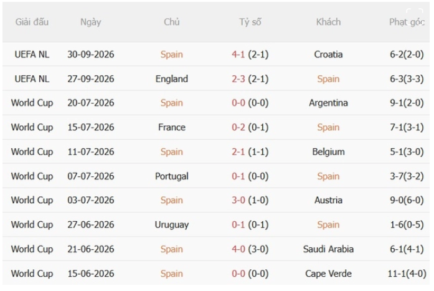Click the 2-3 score against England
Image resolution: width=434 pixels, height=291 pixels.
(x=238, y=79)
